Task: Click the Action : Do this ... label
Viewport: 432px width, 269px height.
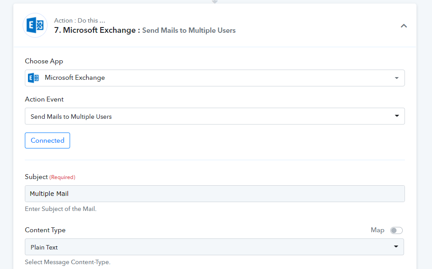Action: point(80,20)
